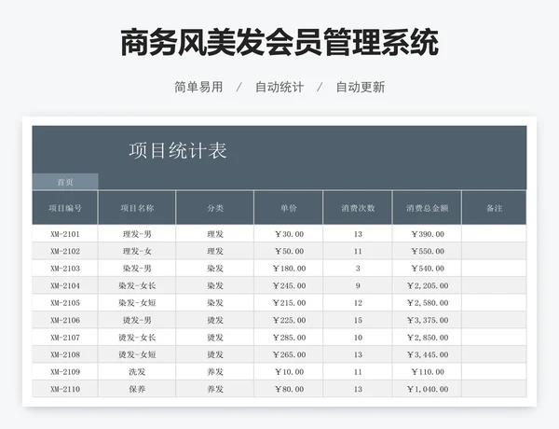Viewport: 559px width, 429px height.
Task: Click unit price ¥265.00
Action: click(x=289, y=354)
